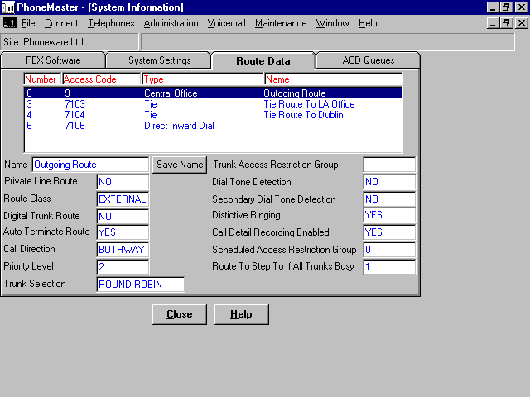530x397 pixels.
Task: Click the Save Name button
Action: coord(180,165)
